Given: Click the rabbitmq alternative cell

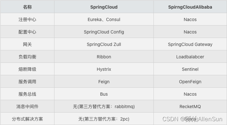Looking at the screenshot, I should tap(104, 107).
